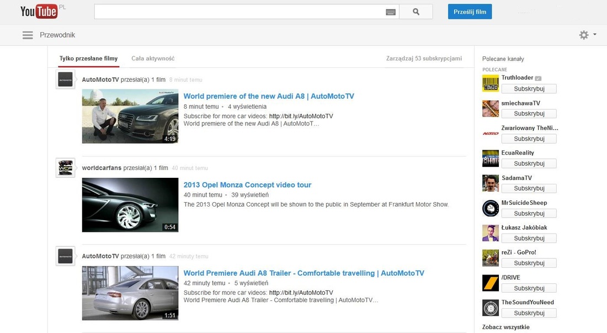Open the /DRIVE channel name
This screenshot has width=607, height=333.
(510, 277)
